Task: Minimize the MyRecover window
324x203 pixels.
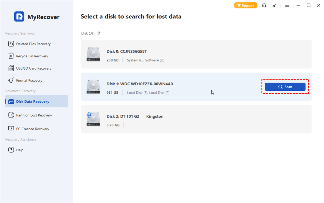Action: tap(299, 5)
